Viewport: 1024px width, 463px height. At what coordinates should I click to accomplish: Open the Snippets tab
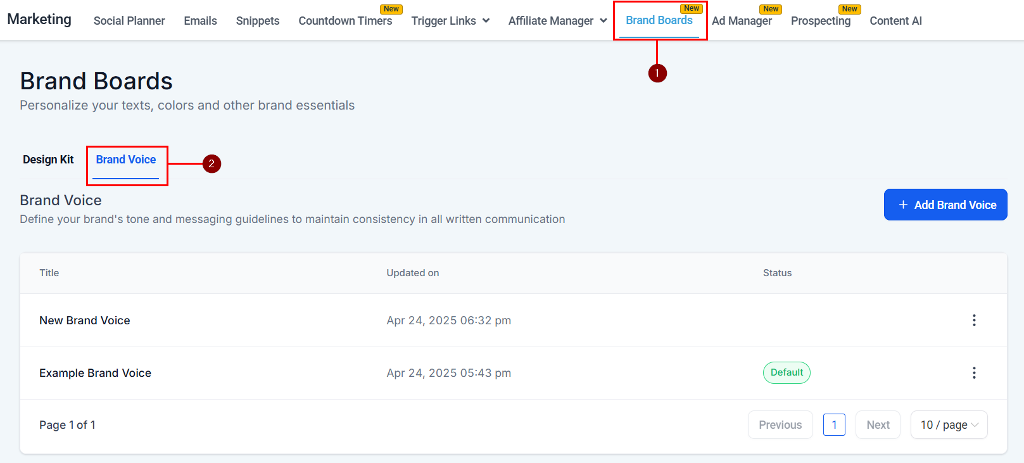[258, 21]
